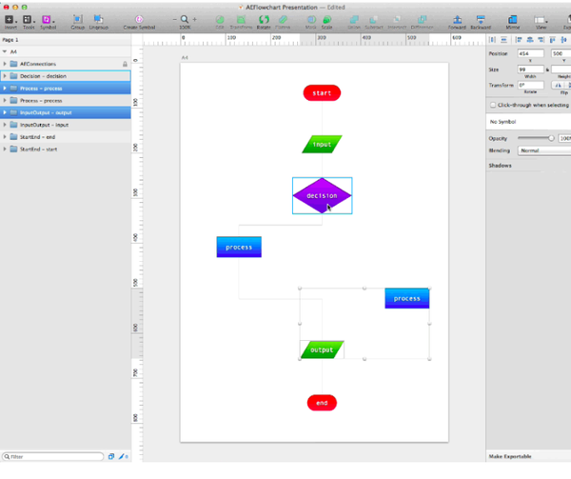Flip selection horizontally
The height and width of the screenshot is (479, 571).
point(558,85)
